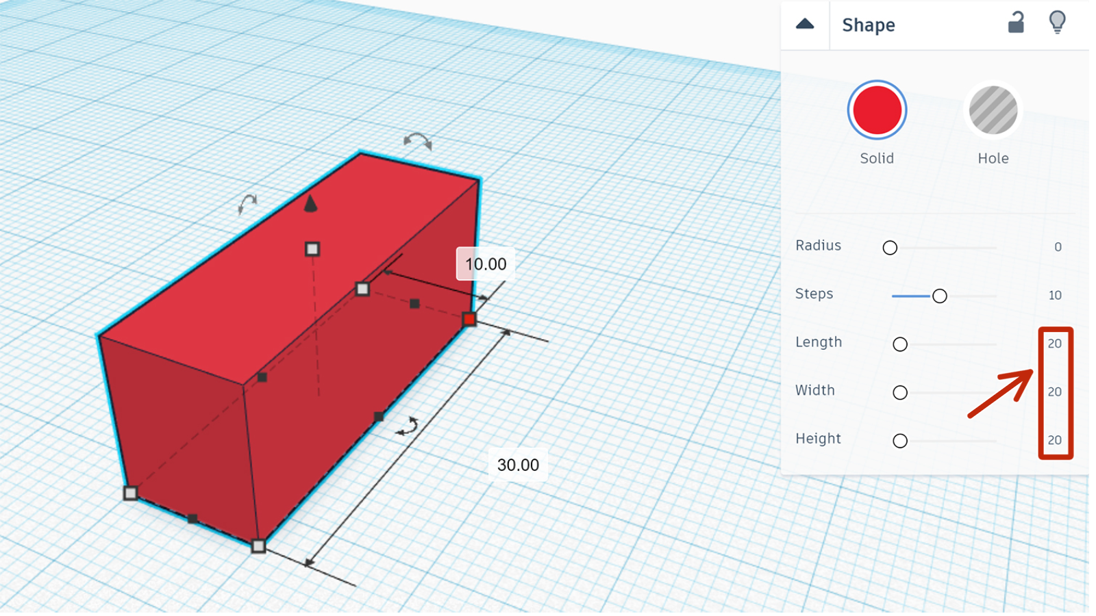Image resolution: width=1096 pixels, height=616 pixels.
Task: Click the Width slider handle
Action: 900,392
